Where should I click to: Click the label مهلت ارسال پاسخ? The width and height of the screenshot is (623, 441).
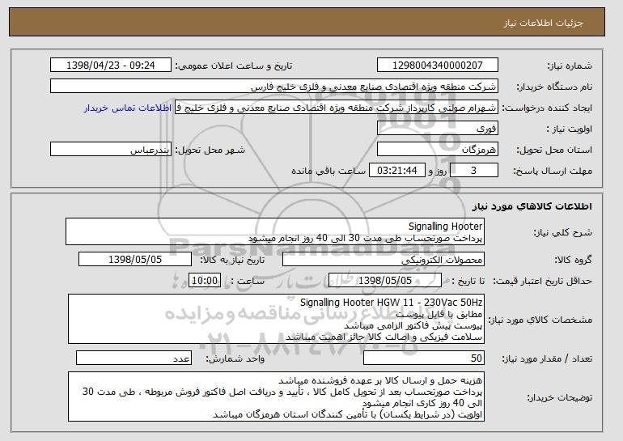coord(553,172)
